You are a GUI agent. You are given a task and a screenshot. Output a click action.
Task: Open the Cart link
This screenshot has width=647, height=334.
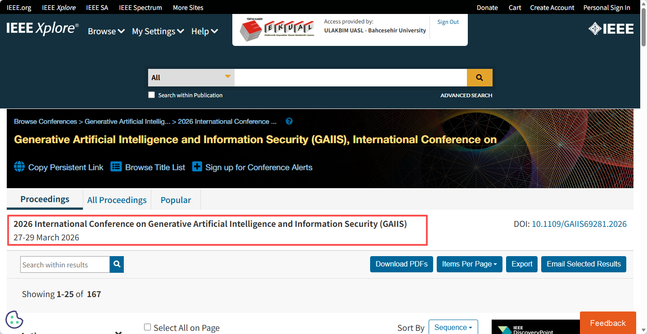click(515, 8)
